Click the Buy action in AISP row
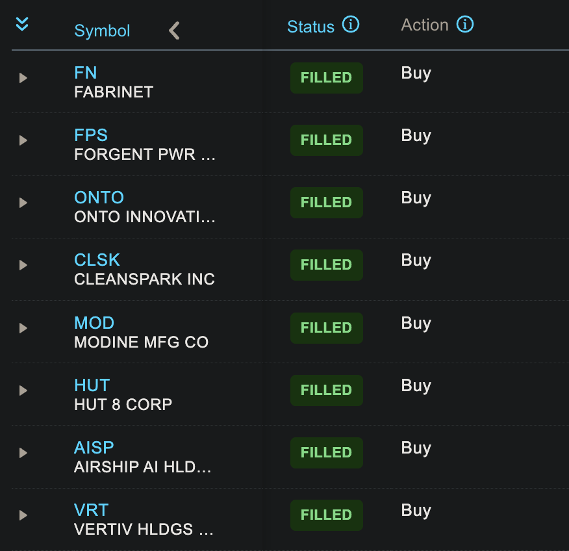The image size is (569, 551). tap(416, 448)
